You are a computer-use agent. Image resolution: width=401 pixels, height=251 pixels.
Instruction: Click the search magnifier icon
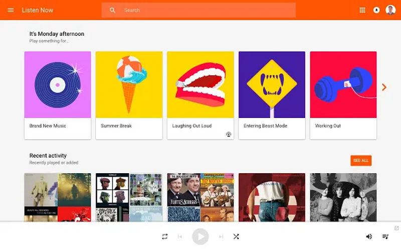[113, 10]
